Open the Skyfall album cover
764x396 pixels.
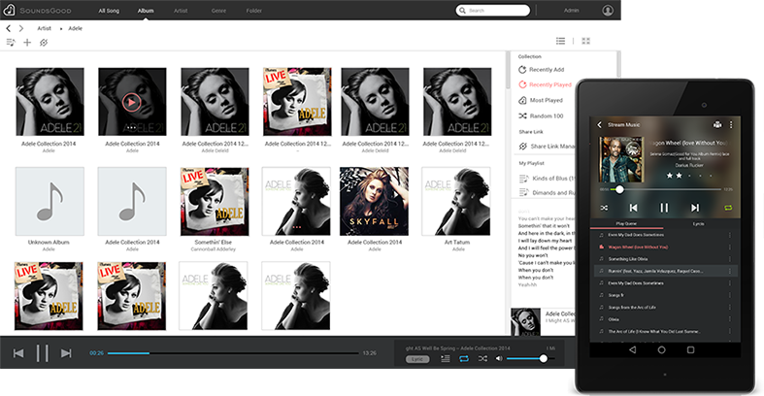click(374, 201)
